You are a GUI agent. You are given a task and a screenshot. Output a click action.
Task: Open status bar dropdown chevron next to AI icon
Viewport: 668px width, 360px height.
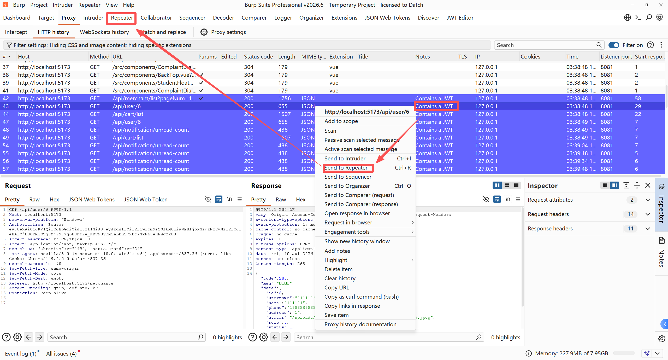point(657,353)
